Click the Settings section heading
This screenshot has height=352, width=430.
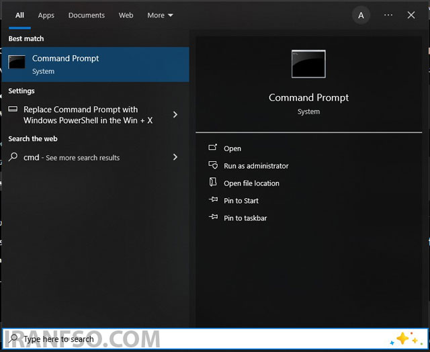pyautogui.click(x=21, y=91)
